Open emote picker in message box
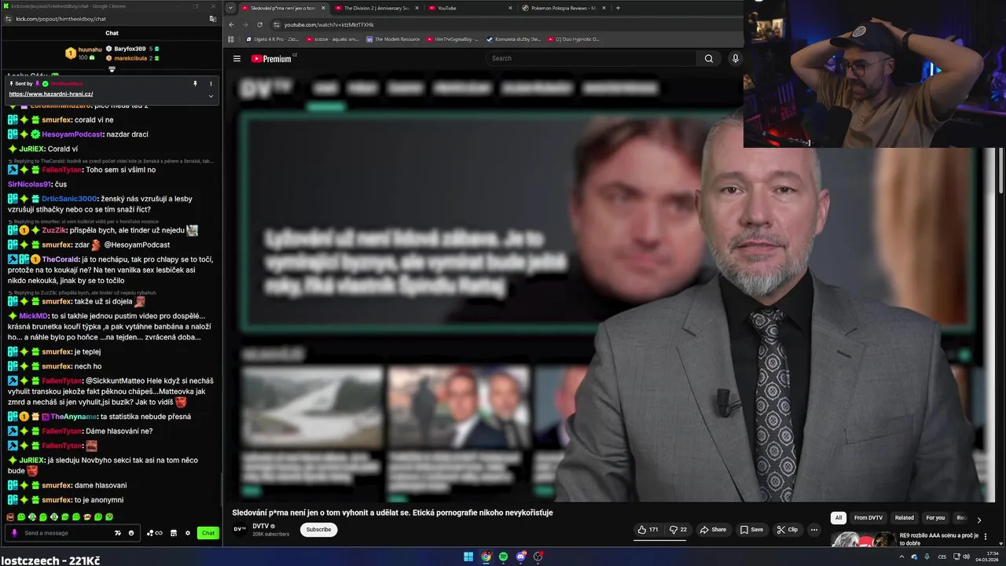The height and width of the screenshot is (566, 1006). [x=131, y=533]
